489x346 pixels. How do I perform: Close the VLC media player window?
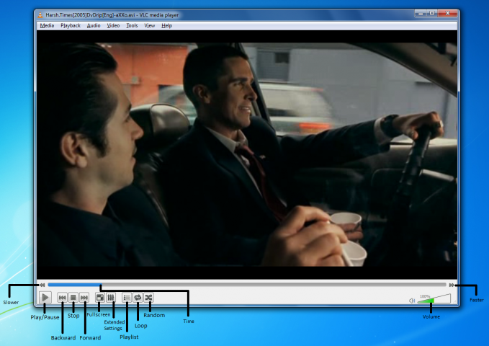click(x=448, y=14)
